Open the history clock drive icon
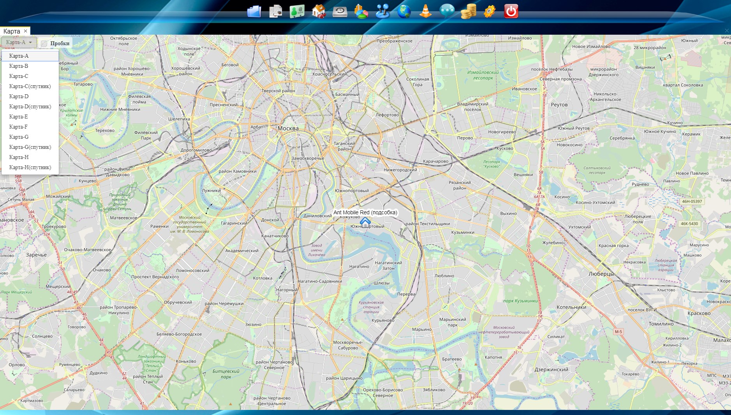731x415 pixels. (x=340, y=12)
